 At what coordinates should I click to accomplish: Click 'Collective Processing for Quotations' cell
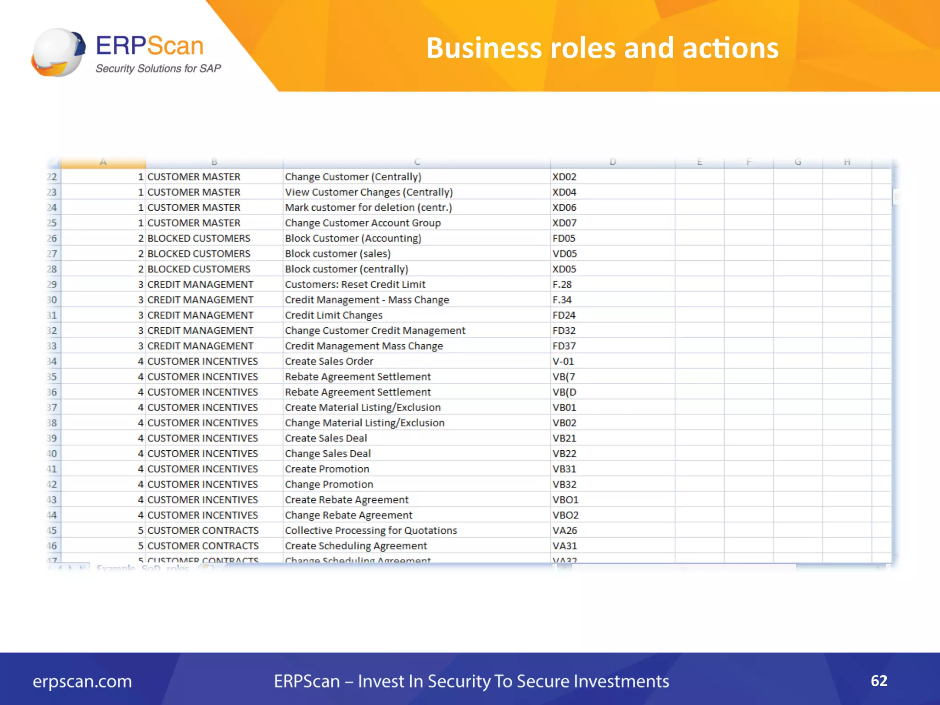click(x=417, y=530)
